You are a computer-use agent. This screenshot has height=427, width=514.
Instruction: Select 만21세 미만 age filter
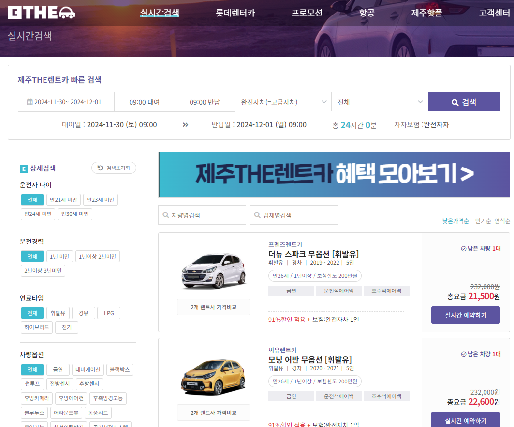click(x=63, y=200)
